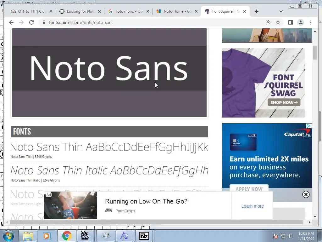The width and height of the screenshot is (322, 242).
Task: Click the network tray icon
Action: [283, 236]
